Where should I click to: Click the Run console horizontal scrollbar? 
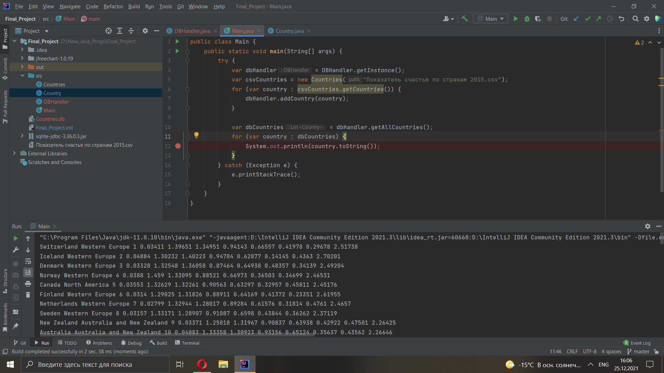pyautogui.click(x=176, y=335)
